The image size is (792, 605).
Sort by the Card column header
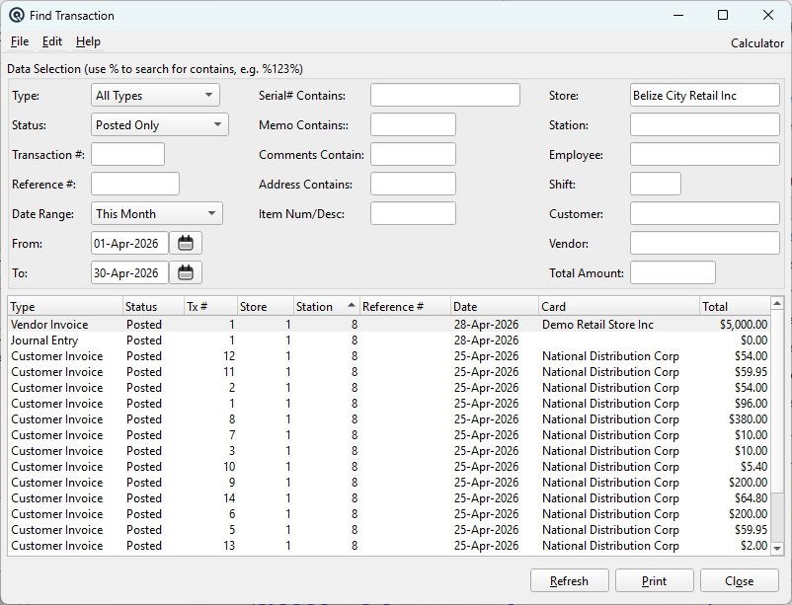point(619,307)
